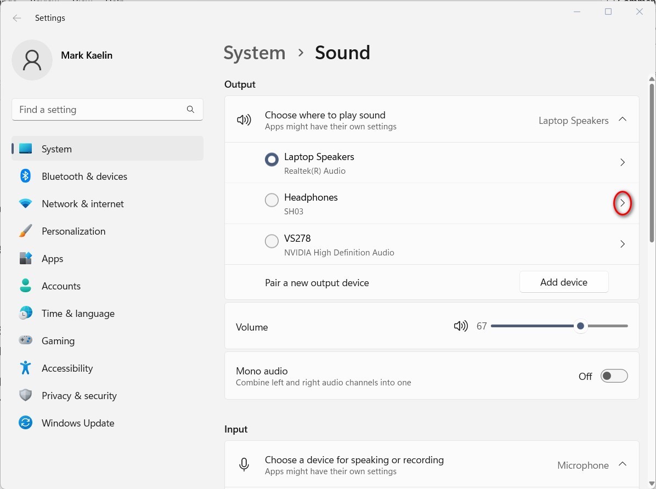Select the Accessibility person icon
Viewport: 656px width, 489px height.
tap(25, 368)
